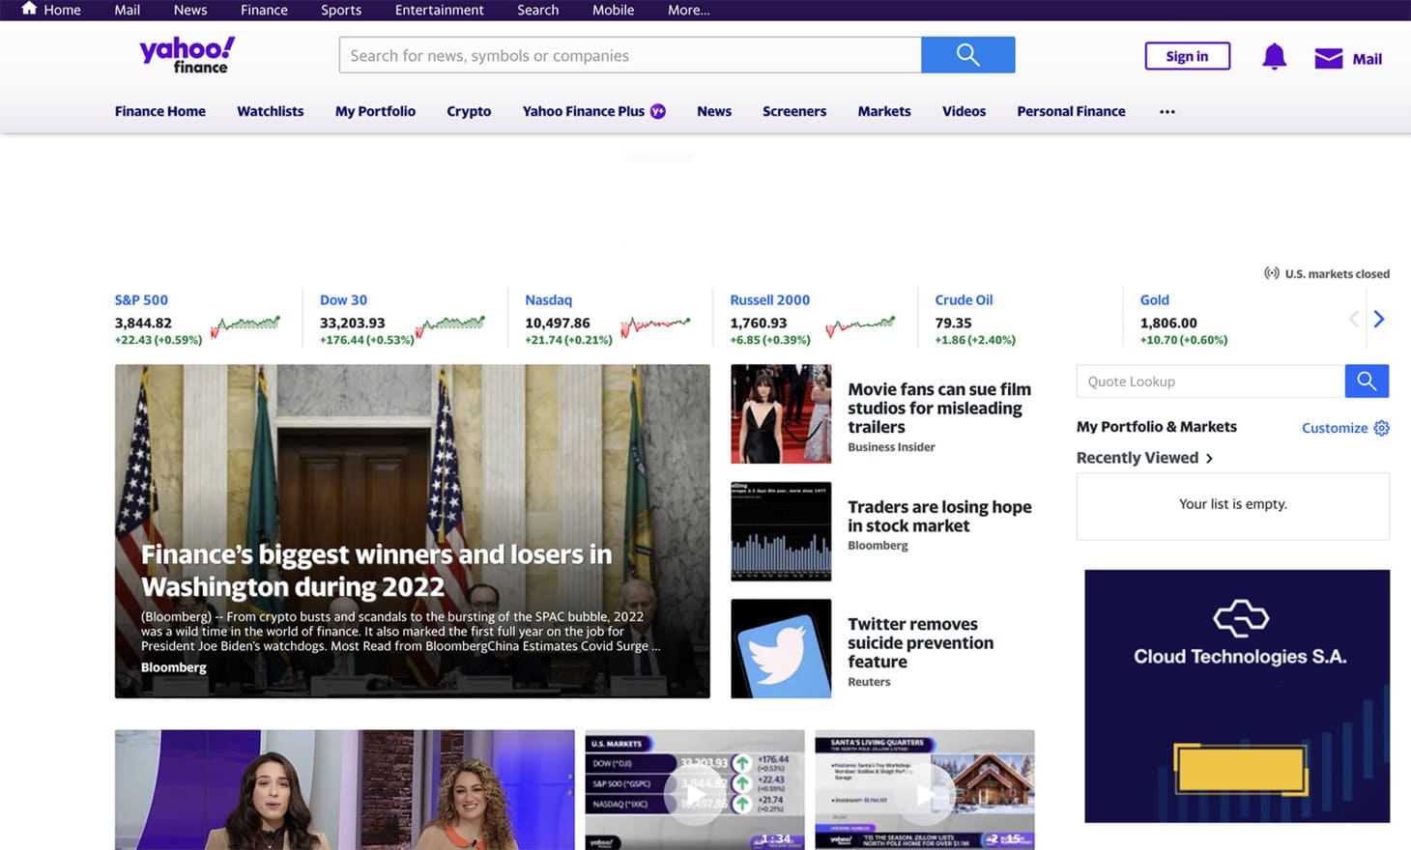Viewport: 1411px width, 850px height.
Task: Open the notifications bell icon
Action: (1274, 57)
